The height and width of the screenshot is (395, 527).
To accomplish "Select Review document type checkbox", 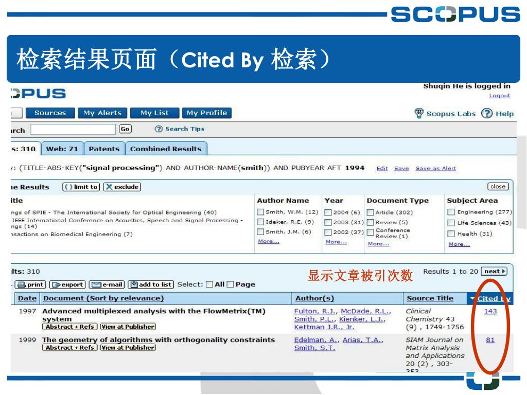I will [371, 222].
